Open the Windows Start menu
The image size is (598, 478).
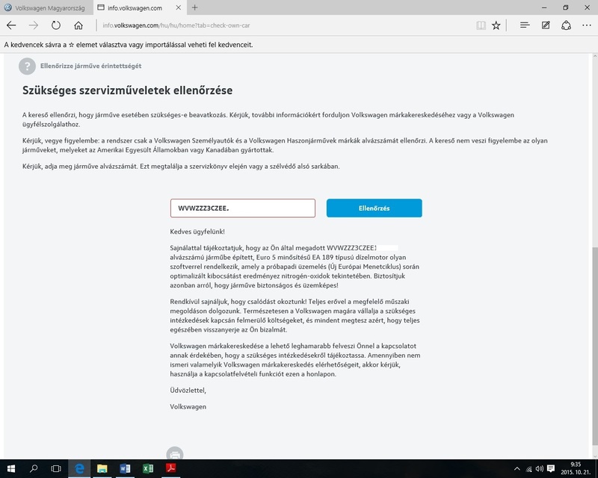click(x=10, y=468)
